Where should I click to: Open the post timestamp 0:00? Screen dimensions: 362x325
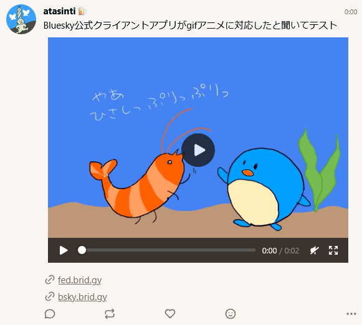click(351, 12)
